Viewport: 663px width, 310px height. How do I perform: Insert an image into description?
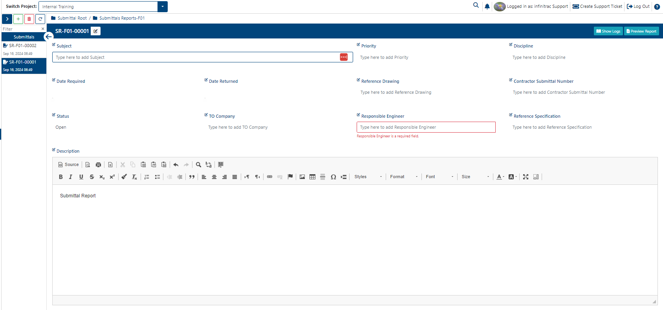click(x=302, y=177)
